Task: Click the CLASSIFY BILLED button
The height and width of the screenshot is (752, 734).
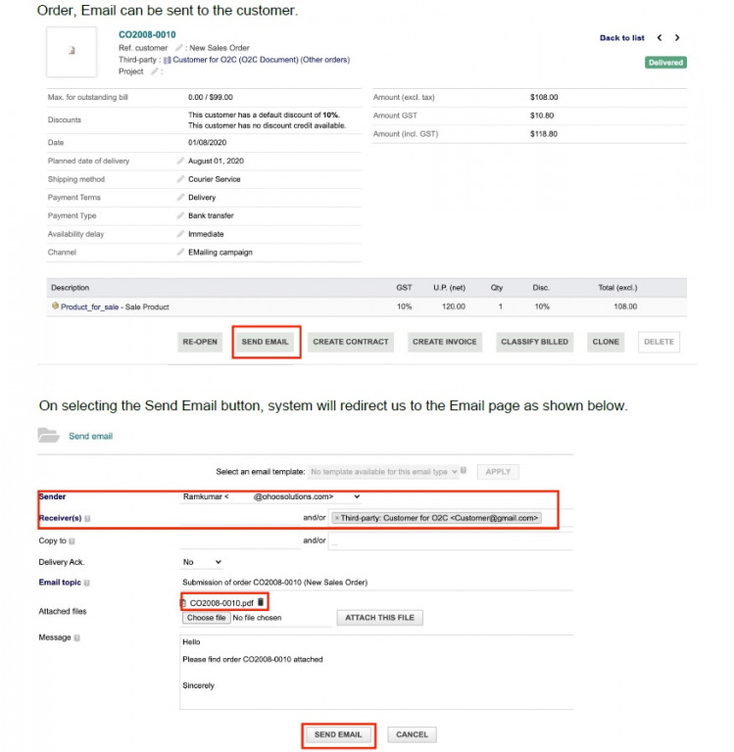Action: coord(534,342)
